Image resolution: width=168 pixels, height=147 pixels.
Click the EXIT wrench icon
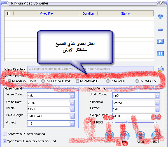click(x=156, y=136)
